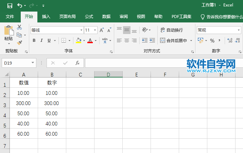Open the Borders dropdown arrow
Viewport: 243px width, 153px height.
pyautogui.click(x=69, y=40)
